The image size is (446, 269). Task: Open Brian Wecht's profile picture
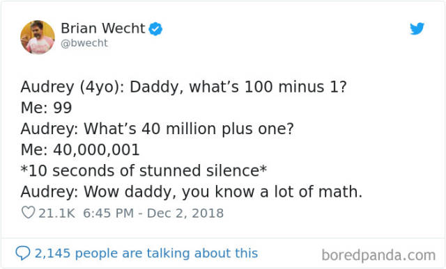click(x=38, y=37)
